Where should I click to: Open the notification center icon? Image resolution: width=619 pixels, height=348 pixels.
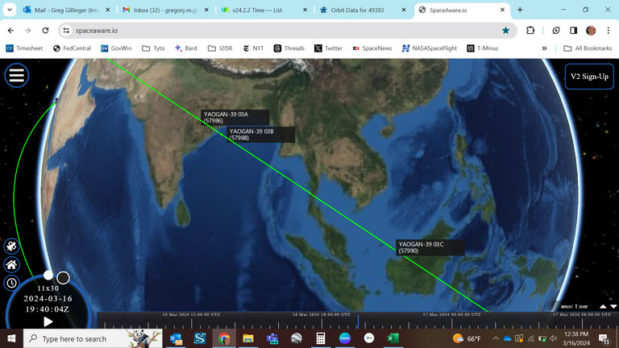(604, 338)
